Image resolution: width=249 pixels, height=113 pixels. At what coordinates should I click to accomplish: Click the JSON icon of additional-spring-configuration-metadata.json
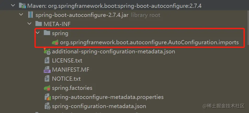pos(47,51)
